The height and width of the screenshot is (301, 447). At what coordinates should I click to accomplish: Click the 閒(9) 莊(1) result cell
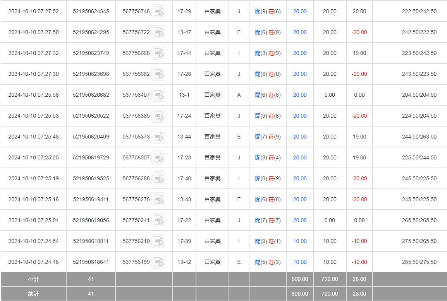pos(268,241)
